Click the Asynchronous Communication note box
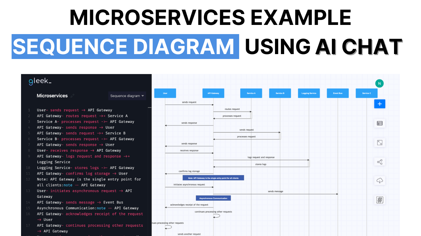This screenshot has width=421, height=236. (213, 198)
